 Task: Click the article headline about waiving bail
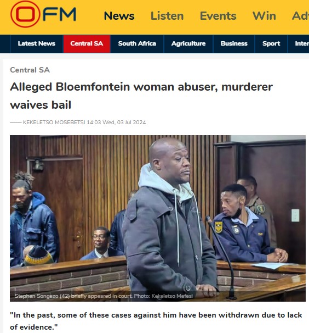[x=141, y=96]
